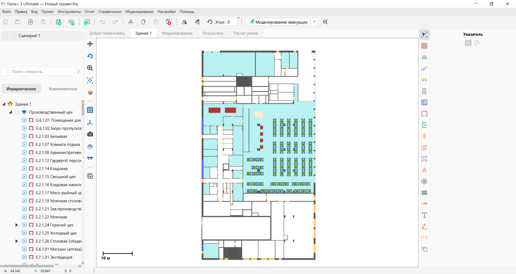Open the Моделирование эвакуации dropdown arrow

click(x=314, y=22)
